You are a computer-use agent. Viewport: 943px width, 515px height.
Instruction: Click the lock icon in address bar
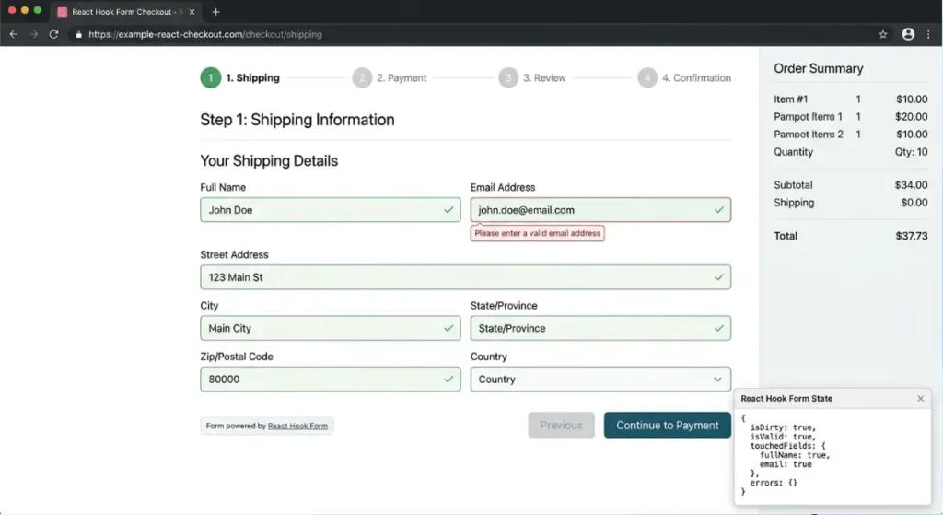click(x=79, y=34)
